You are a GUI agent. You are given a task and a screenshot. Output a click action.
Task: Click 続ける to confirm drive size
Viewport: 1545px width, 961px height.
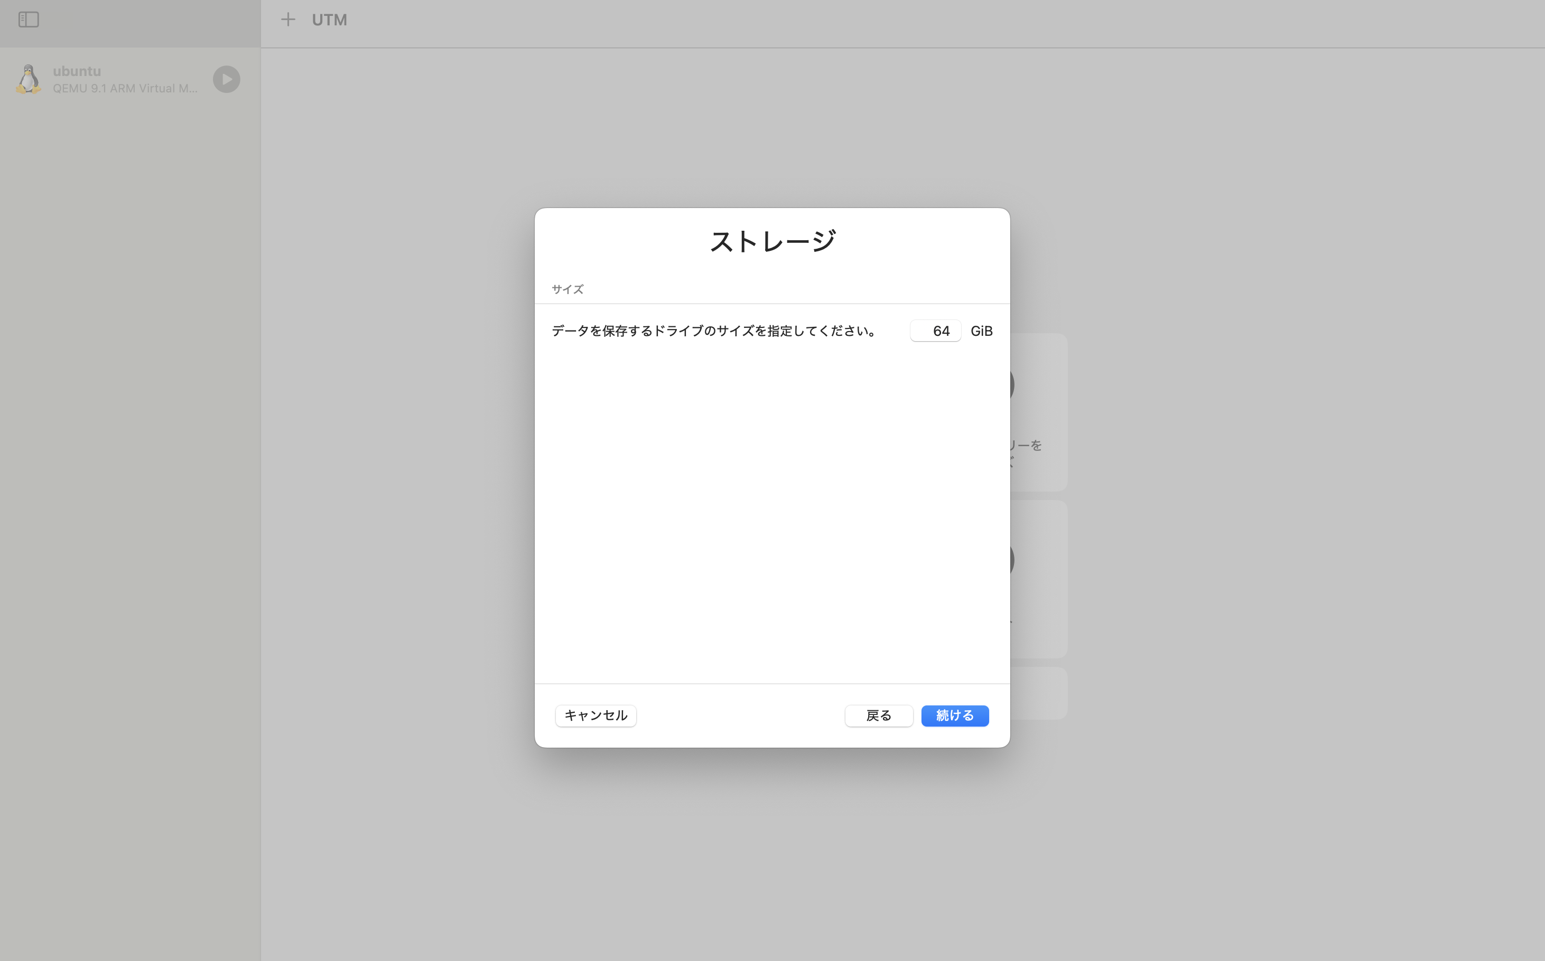coord(954,715)
